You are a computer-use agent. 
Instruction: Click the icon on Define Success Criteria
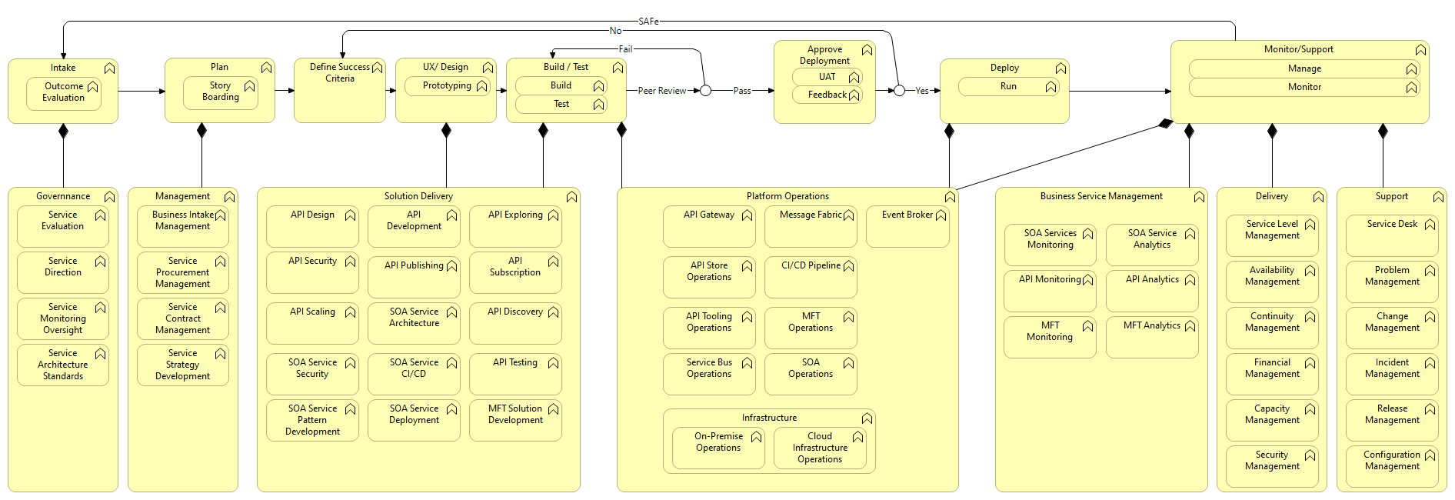[x=377, y=68]
